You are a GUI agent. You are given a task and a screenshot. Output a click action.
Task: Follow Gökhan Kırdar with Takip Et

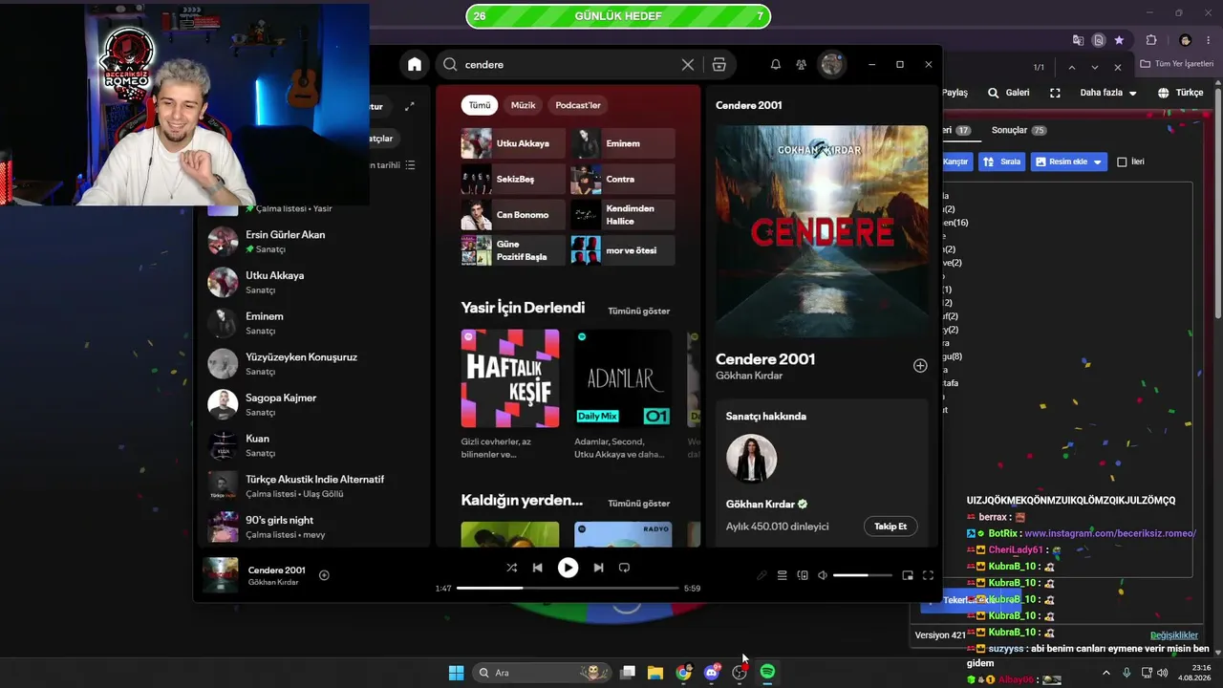(890, 527)
